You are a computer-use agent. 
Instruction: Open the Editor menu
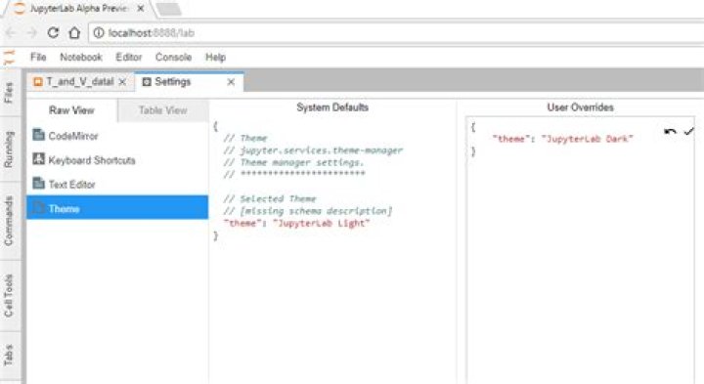point(129,57)
